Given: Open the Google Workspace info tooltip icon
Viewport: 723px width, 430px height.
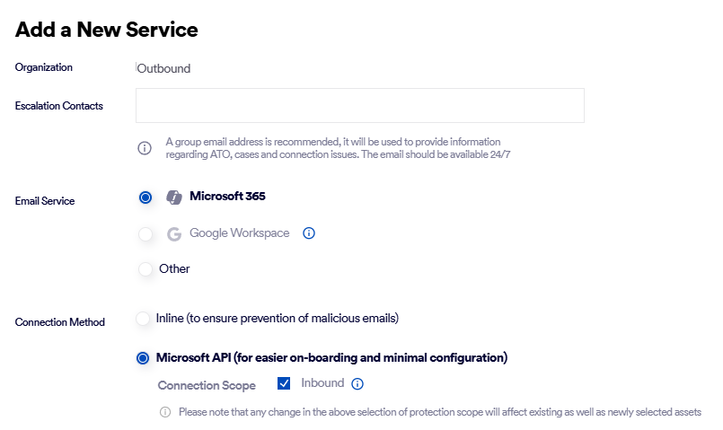Looking at the screenshot, I should (x=309, y=233).
